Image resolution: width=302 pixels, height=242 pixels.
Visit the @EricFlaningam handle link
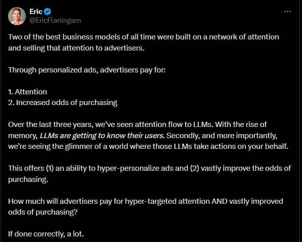click(55, 20)
